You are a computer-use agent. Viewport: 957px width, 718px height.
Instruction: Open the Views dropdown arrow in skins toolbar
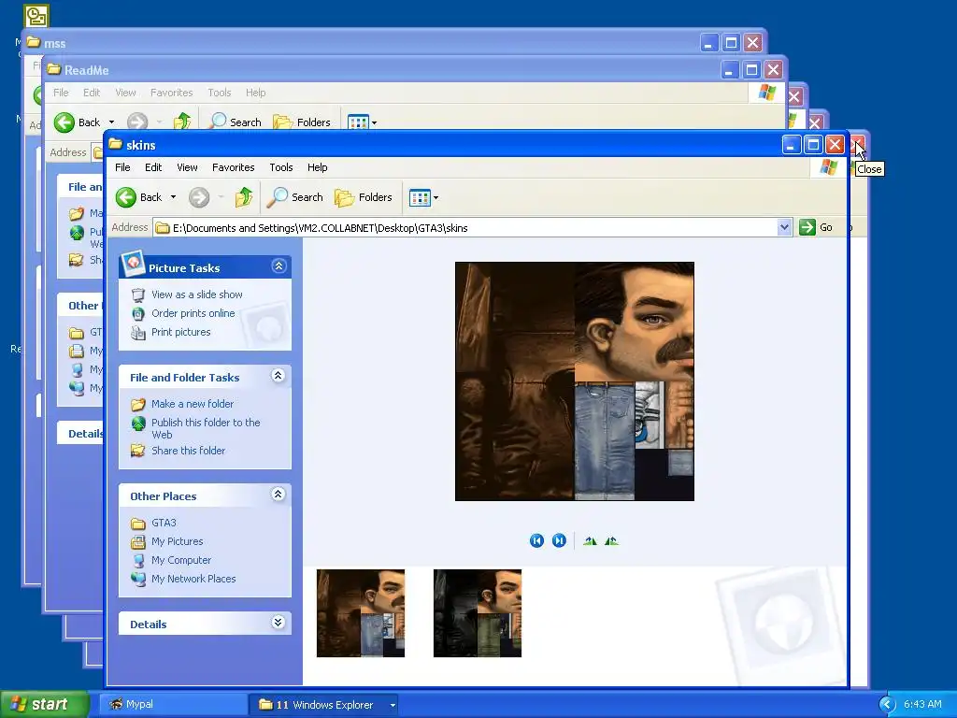tap(436, 198)
